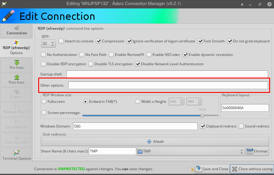Viewport: 274px width, 175px height.
Task: Click the home icon in the status bar
Action: click(x=192, y=169)
